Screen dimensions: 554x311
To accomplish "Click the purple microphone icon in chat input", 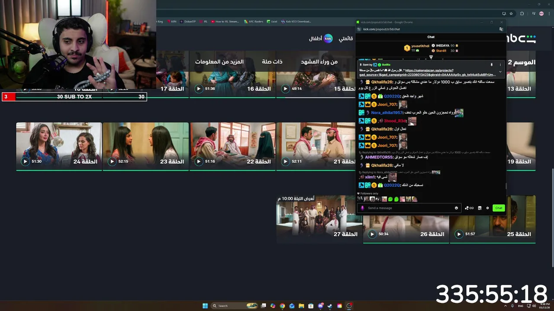I will (363, 208).
